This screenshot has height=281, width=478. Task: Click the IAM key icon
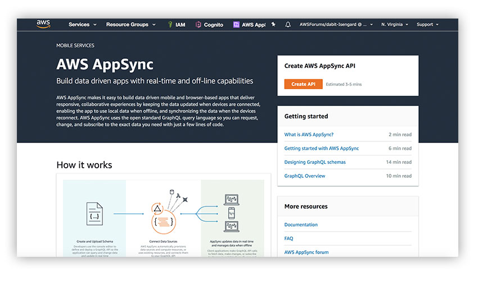(170, 24)
